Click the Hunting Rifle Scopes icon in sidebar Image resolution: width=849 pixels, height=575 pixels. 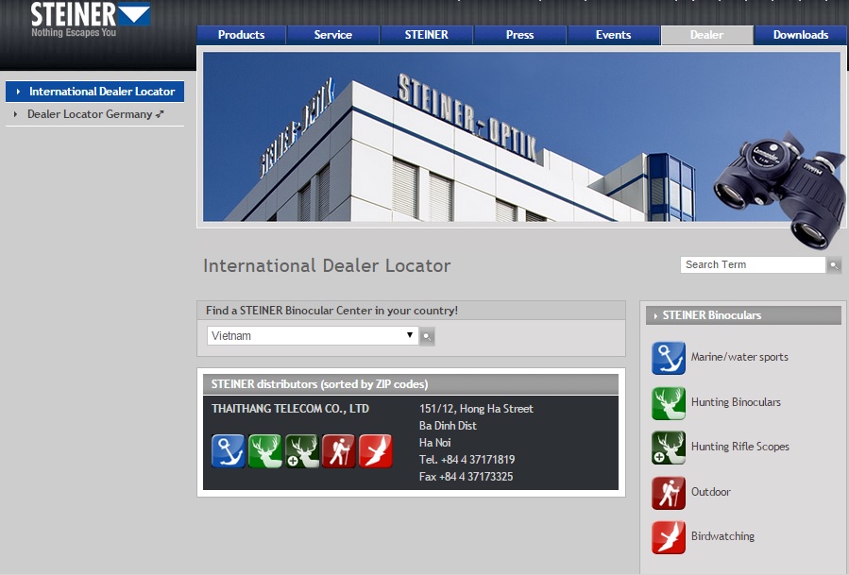pos(669,448)
